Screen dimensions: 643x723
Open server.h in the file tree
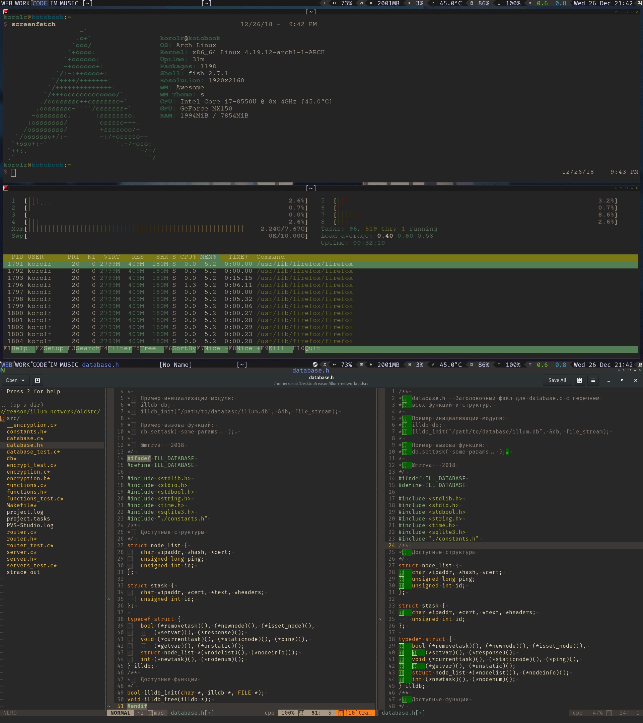(21, 559)
